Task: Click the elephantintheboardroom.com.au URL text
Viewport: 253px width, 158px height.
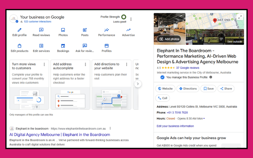Action: coord(78,129)
